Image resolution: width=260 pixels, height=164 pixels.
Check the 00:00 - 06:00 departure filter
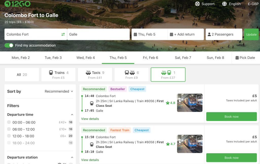(x=9, y=122)
